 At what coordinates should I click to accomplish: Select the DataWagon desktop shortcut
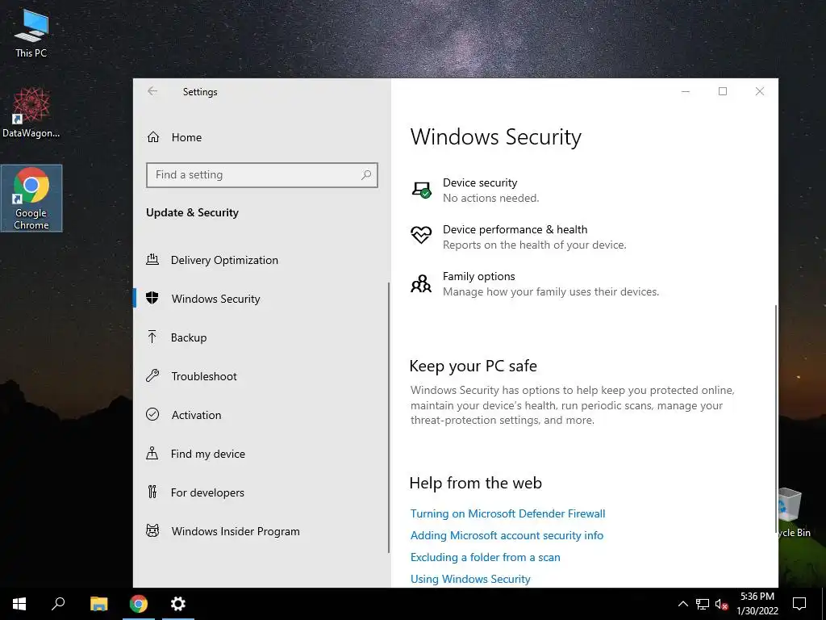[x=31, y=112]
